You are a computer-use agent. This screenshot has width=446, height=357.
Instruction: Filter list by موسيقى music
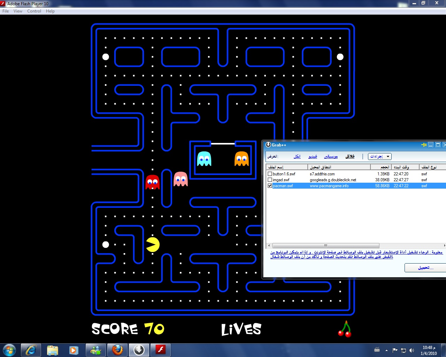[331, 157]
